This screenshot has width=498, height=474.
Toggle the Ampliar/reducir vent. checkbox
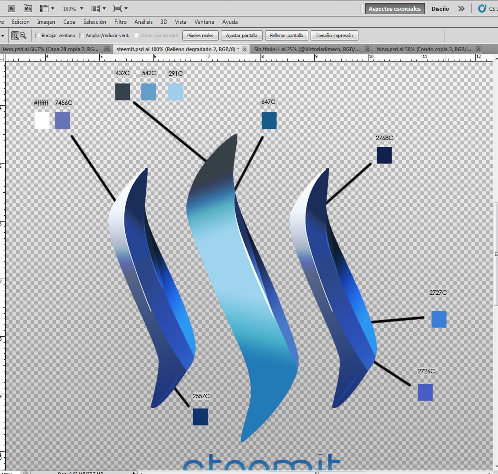point(82,35)
